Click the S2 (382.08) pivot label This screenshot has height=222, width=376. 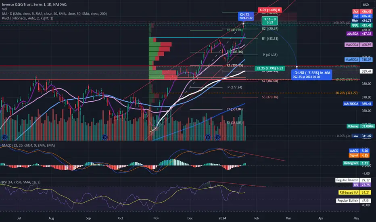[x=270, y=81]
